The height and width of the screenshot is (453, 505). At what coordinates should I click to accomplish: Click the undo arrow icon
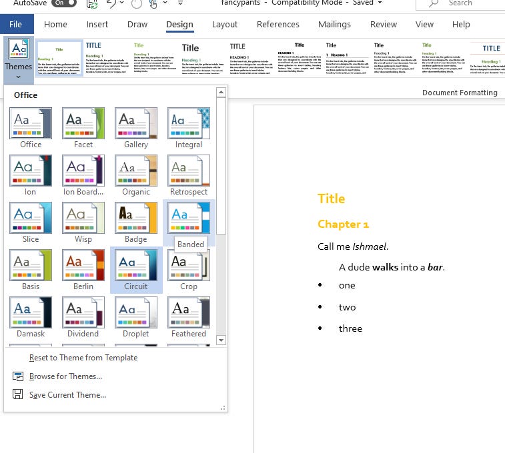111,3
